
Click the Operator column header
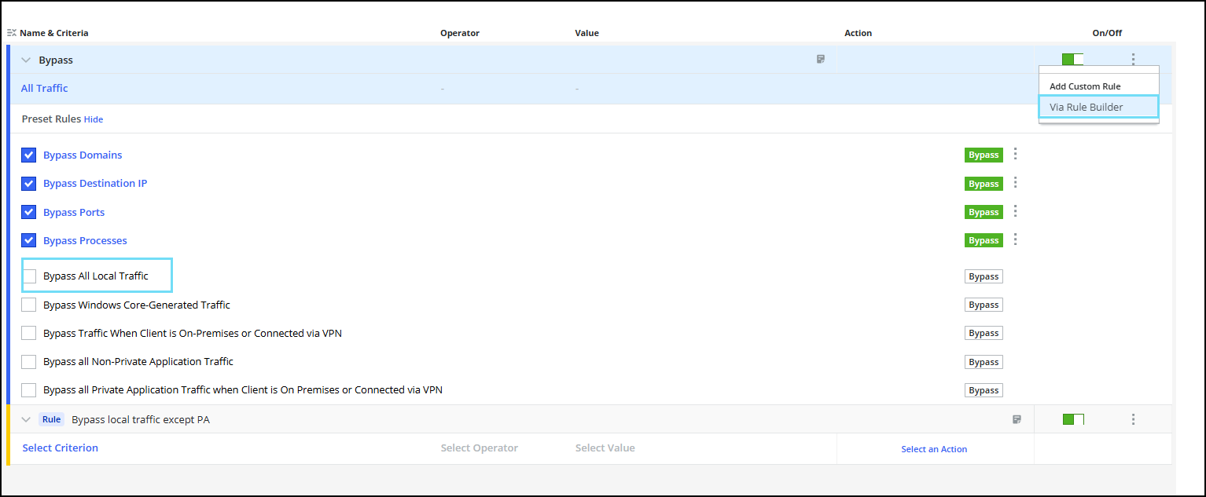point(460,33)
